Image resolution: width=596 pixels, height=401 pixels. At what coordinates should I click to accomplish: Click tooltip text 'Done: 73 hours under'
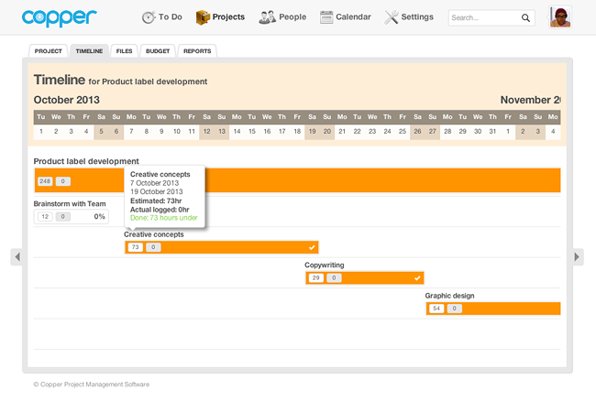pyautogui.click(x=164, y=218)
